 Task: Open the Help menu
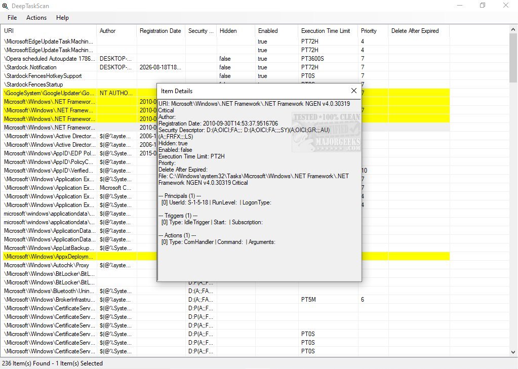62,18
